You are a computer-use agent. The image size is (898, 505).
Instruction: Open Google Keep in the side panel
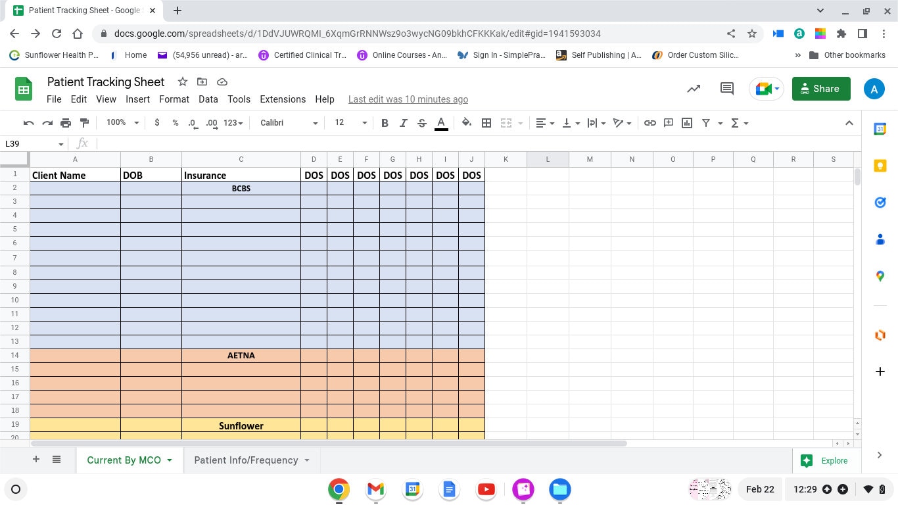(880, 166)
